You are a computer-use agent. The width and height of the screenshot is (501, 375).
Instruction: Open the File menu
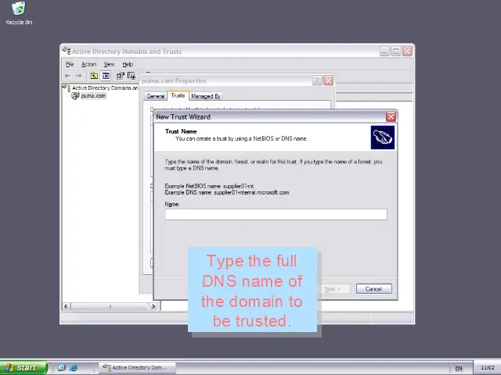[70, 64]
